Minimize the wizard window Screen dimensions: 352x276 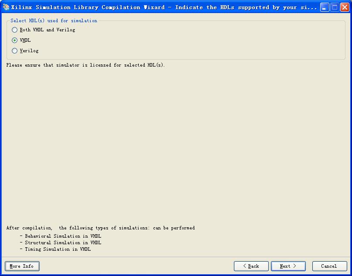pos(325,7)
